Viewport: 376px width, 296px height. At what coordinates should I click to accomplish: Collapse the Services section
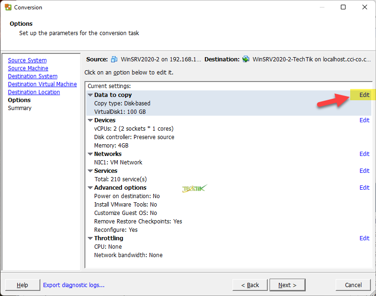[x=90, y=171]
